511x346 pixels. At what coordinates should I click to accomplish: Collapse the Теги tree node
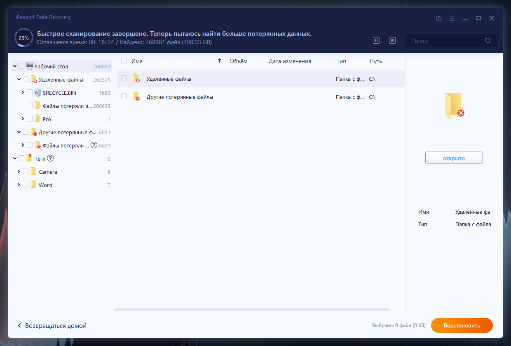click(x=15, y=158)
